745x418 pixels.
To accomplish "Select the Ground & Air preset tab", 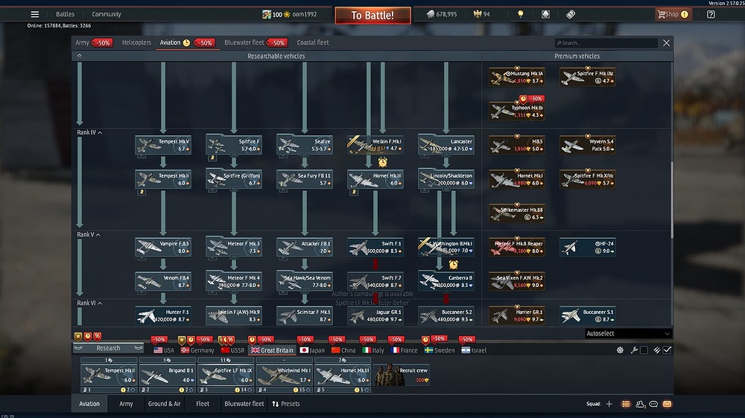I will [164, 404].
